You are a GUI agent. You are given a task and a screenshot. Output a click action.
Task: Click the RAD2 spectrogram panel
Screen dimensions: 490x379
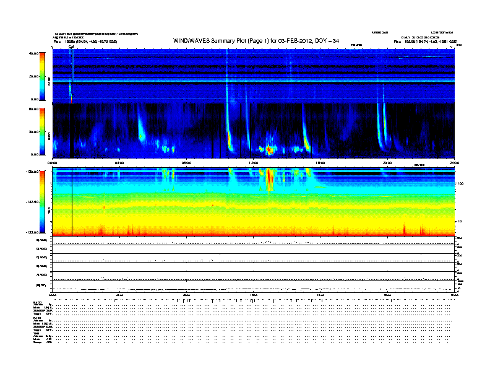[254, 76]
